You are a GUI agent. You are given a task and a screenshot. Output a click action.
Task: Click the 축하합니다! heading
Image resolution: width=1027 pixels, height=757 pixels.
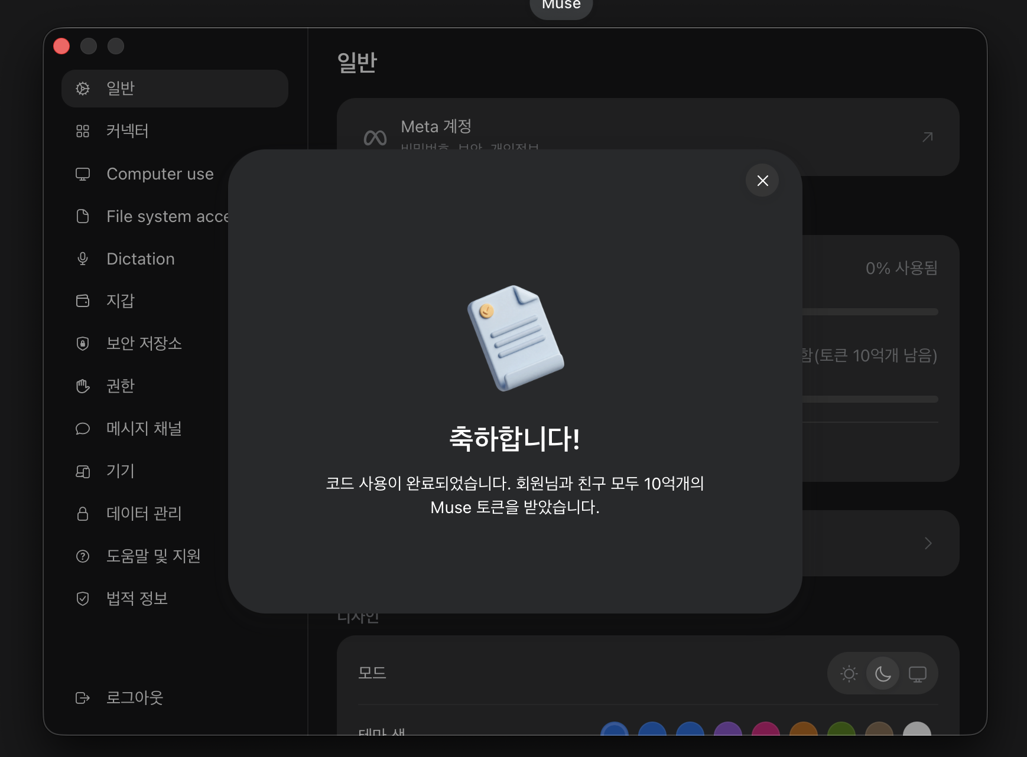coord(515,439)
